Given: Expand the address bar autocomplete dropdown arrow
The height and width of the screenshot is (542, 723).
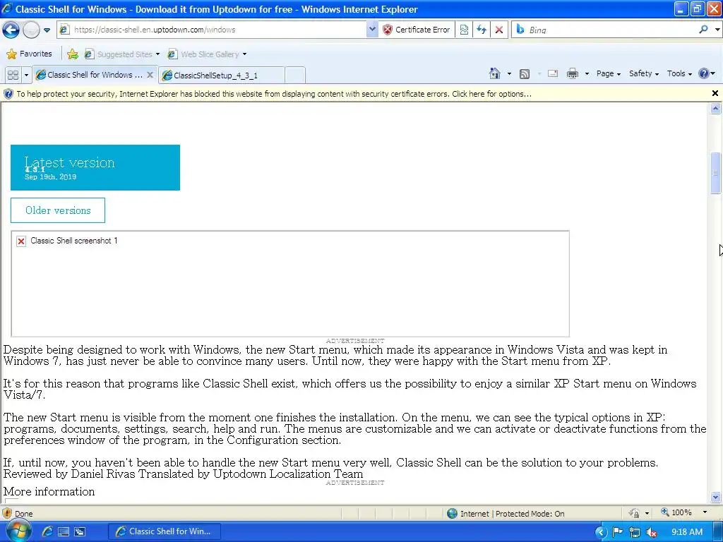Looking at the screenshot, I should [x=372, y=30].
